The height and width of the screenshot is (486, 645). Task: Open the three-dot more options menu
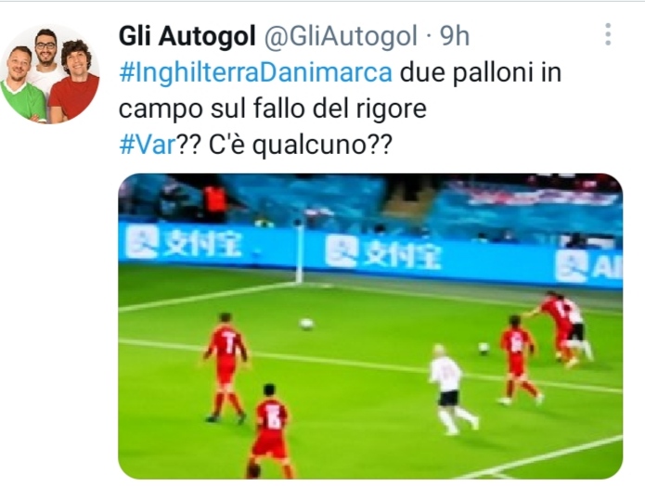[x=608, y=34]
